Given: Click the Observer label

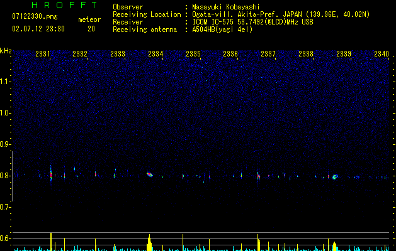Looking at the screenshot, I should click(x=128, y=7).
